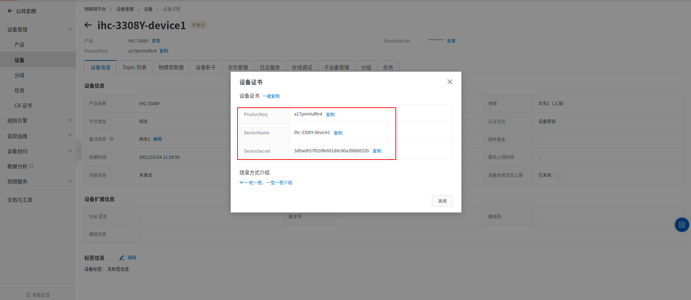Viewport: 691px width, 300px height.
Task: Open the 任务 tab
Action: click(x=388, y=67)
